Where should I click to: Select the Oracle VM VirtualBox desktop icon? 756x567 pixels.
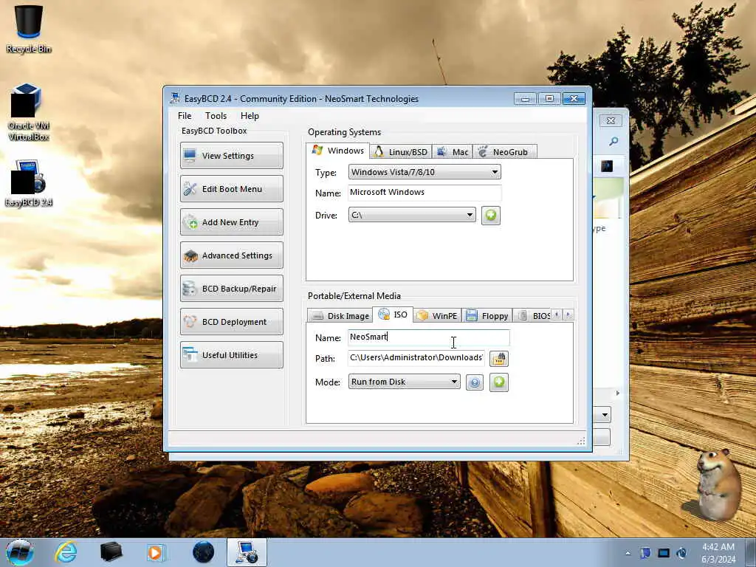[x=29, y=112]
